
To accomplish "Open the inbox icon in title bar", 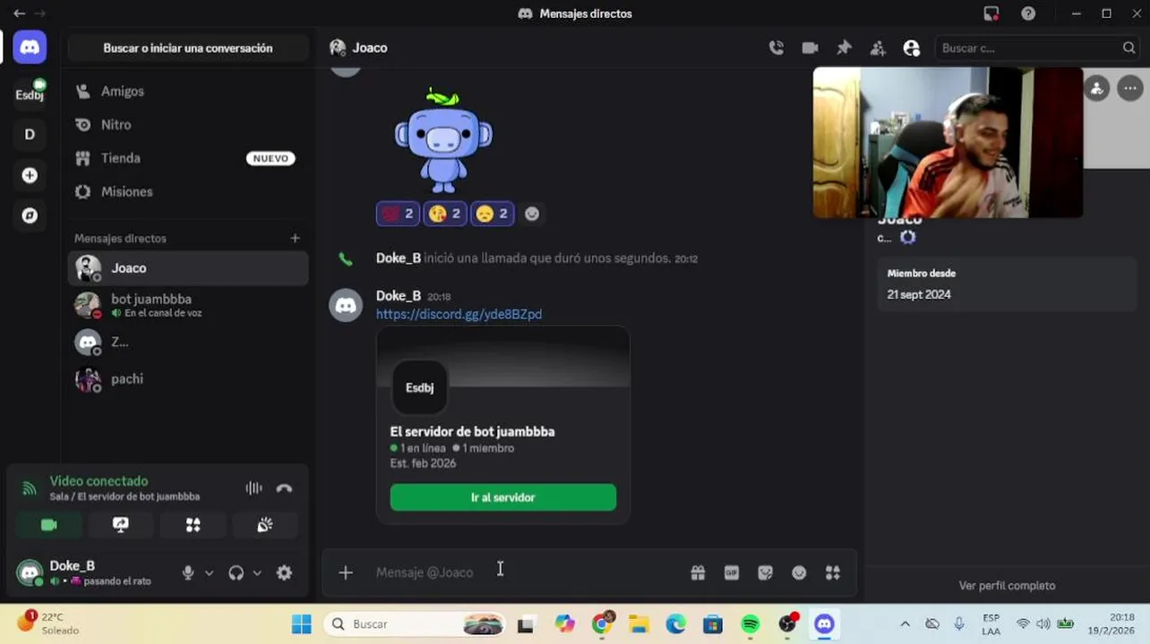I will pos(991,13).
